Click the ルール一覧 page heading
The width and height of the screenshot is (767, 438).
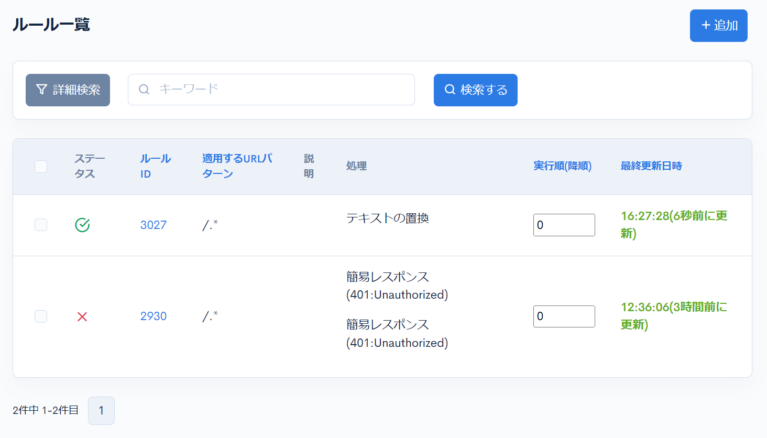51,25
